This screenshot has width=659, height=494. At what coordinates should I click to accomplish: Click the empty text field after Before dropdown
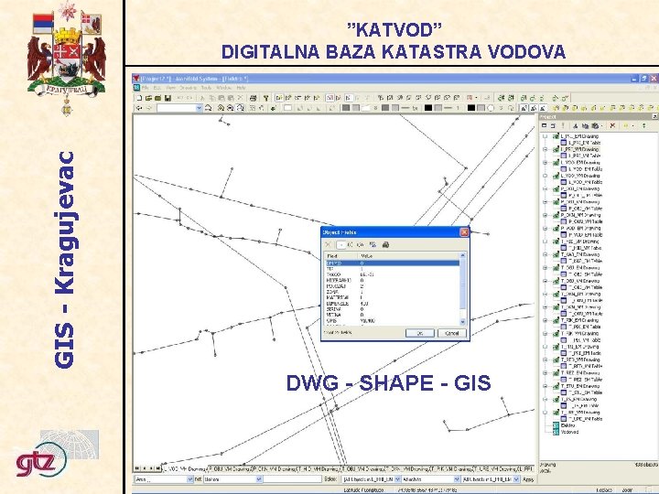coord(292,478)
